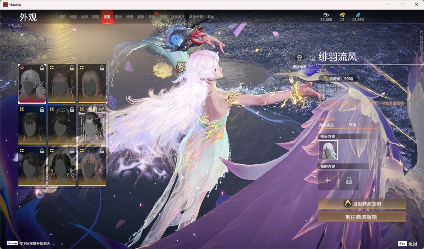The width and height of the screenshot is (424, 249).
Task: Click the locked scheme slot under 我的方案
Action: pos(349,180)
